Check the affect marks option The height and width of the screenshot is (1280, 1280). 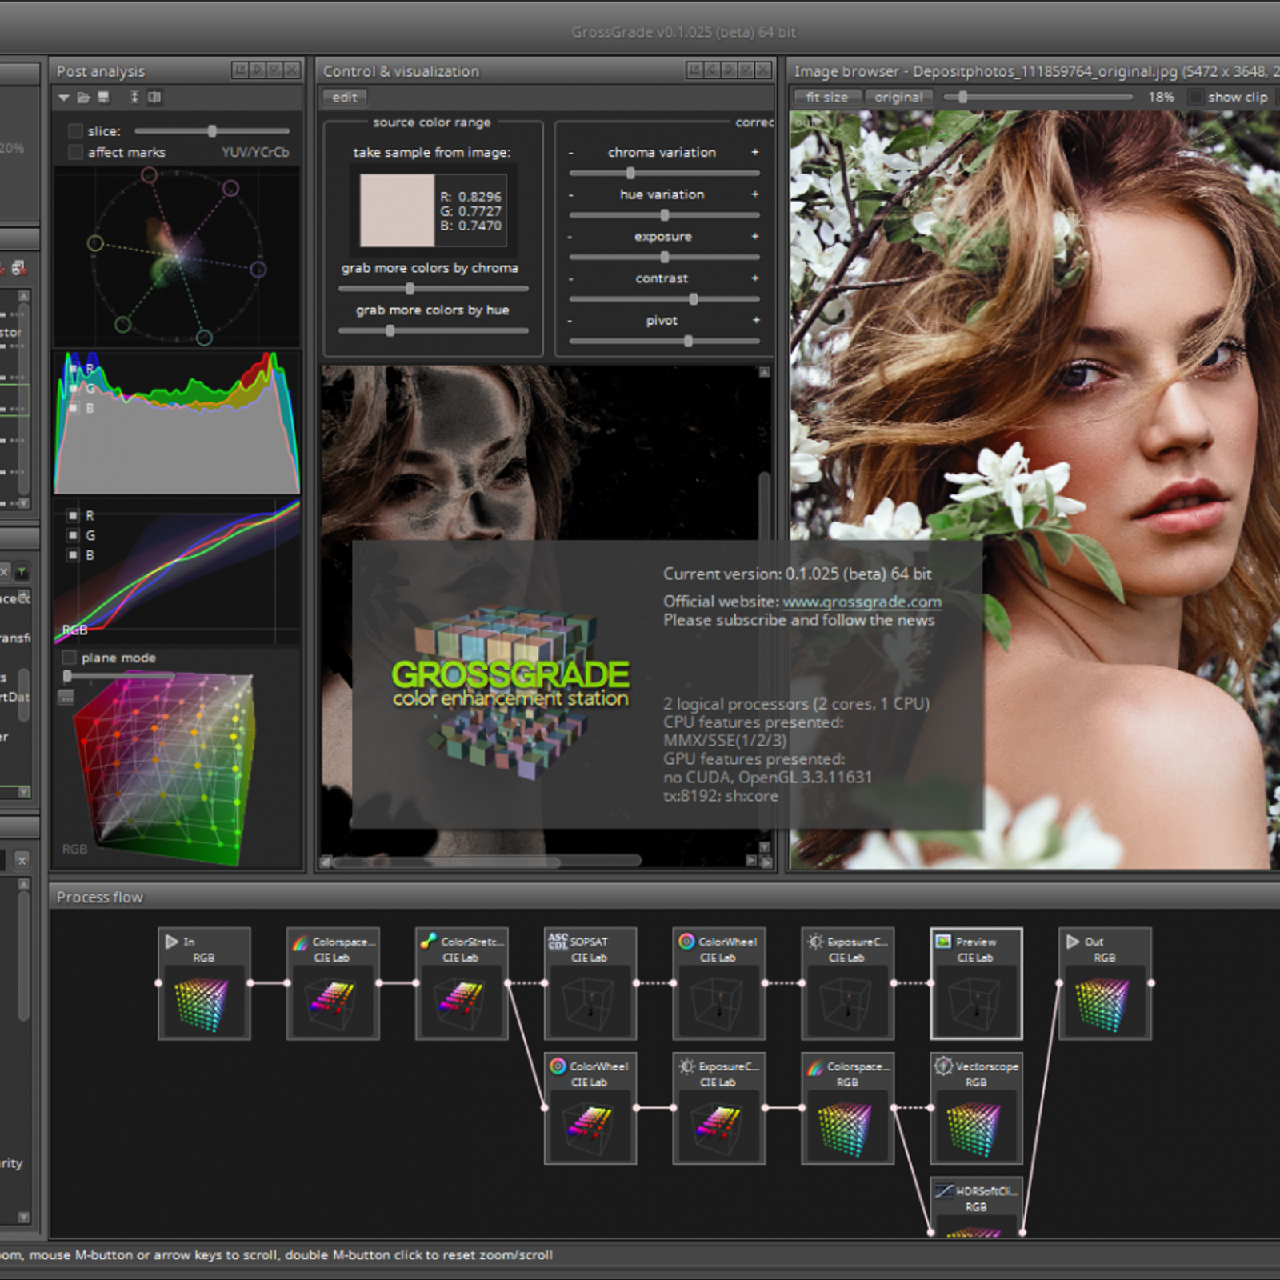click(x=76, y=152)
